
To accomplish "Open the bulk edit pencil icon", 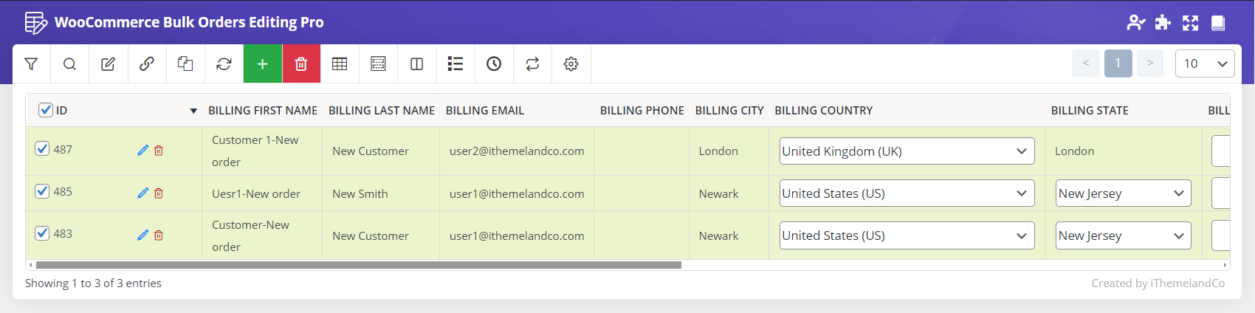I will [108, 64].
